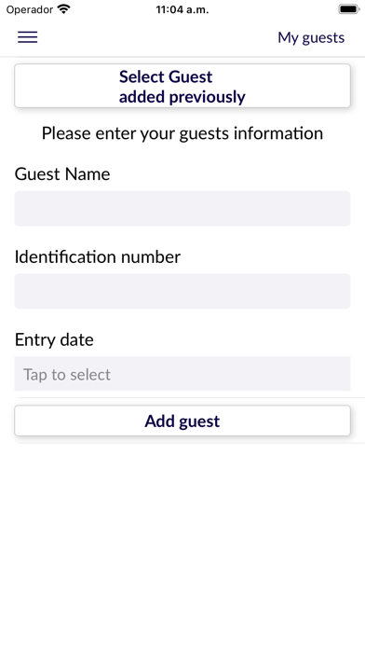Screen dimensions: 365x649
Task: Focus the Identification number text box
Action: 182,291
